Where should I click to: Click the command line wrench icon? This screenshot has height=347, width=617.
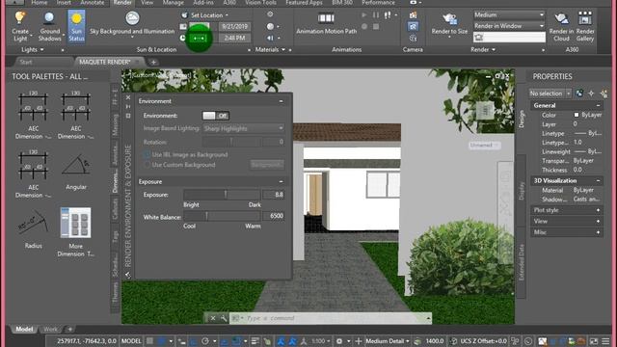(x=224, y=318)
